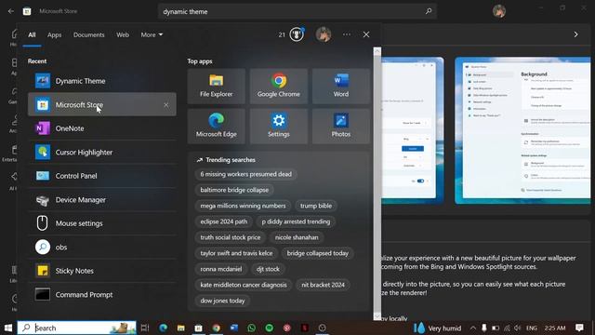Open Microsoft Store from Recent
Viewport: 595px width, 335px height.
101,104
